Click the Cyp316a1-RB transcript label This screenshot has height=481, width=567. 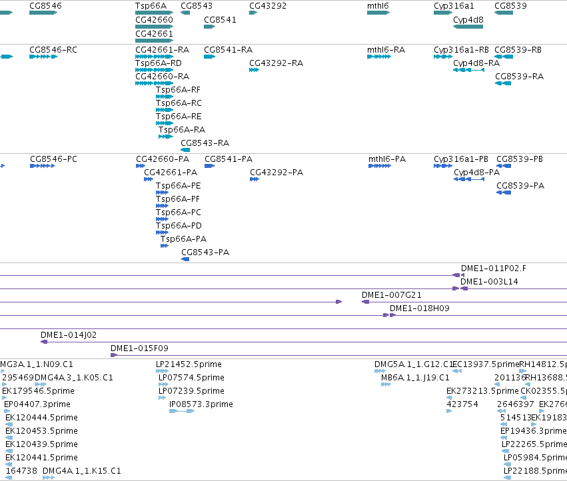[461, 49]
